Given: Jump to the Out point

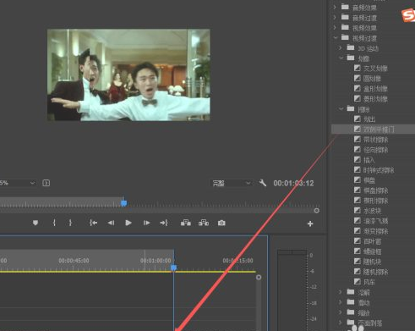Looking at the screenshot, I should (x=164, y=223).
